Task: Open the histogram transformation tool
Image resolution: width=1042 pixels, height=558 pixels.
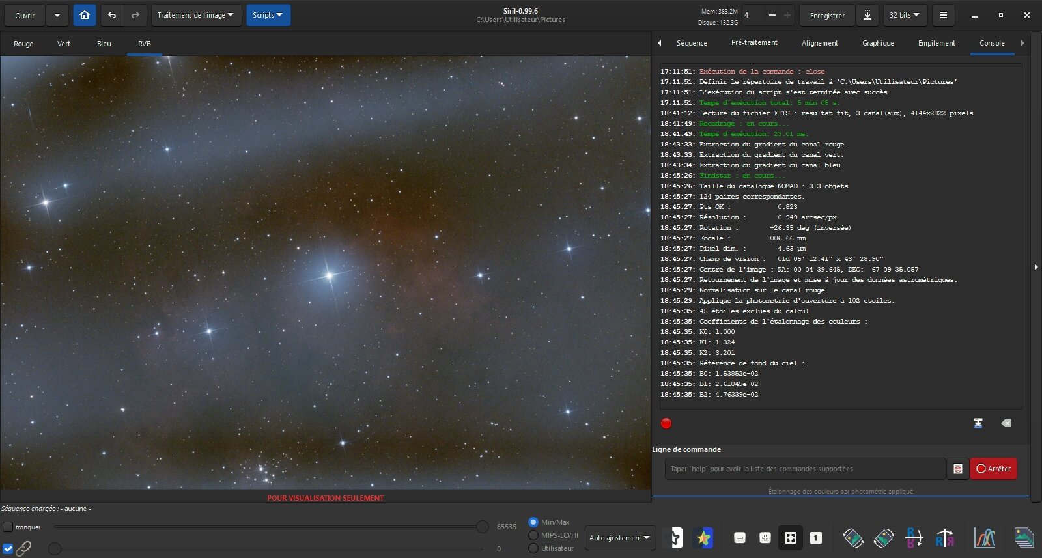Action: pyautogui.click(x=985, y=538)
